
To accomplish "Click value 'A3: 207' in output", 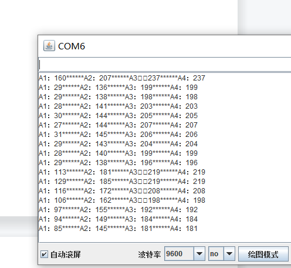I will pyautogui.click(x=138, y=125).
